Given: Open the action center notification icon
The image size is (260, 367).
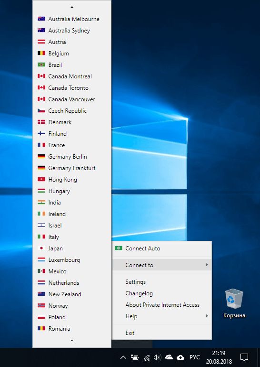Looking at the screenshot, I should (x=244, y=357).
